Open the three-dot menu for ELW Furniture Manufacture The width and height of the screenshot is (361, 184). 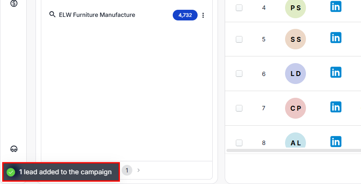pyautogui.click(x=203, y=15)
